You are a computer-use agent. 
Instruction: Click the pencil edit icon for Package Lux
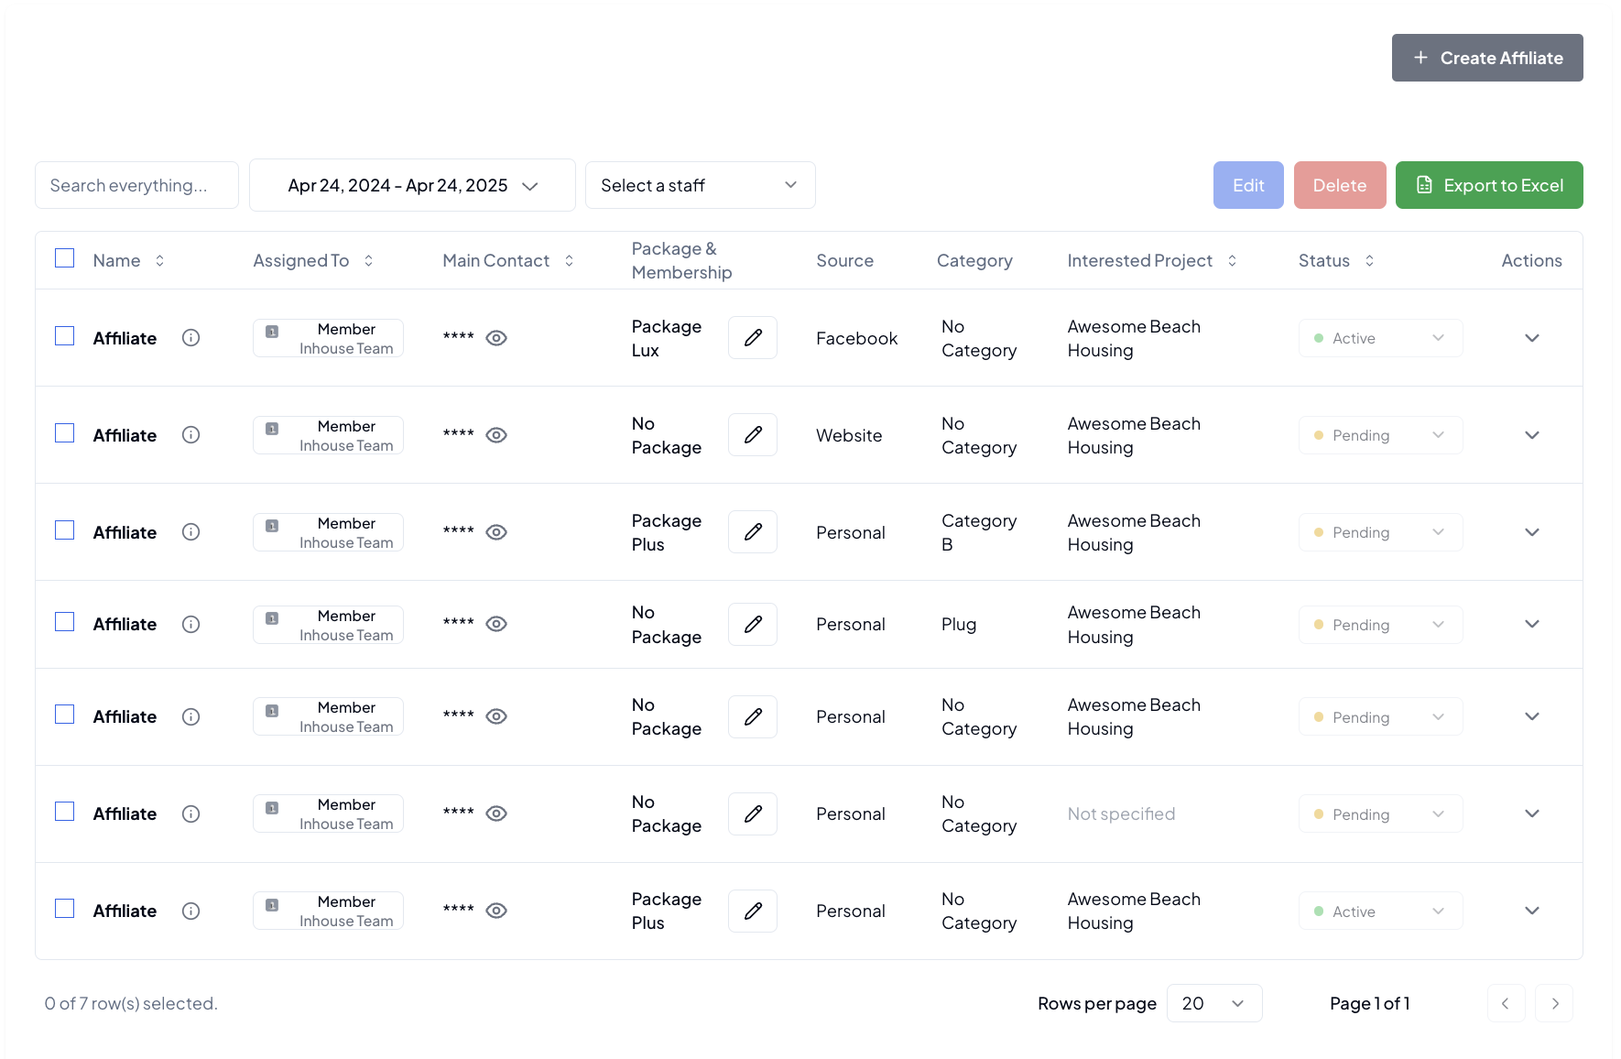click(752, 338)
